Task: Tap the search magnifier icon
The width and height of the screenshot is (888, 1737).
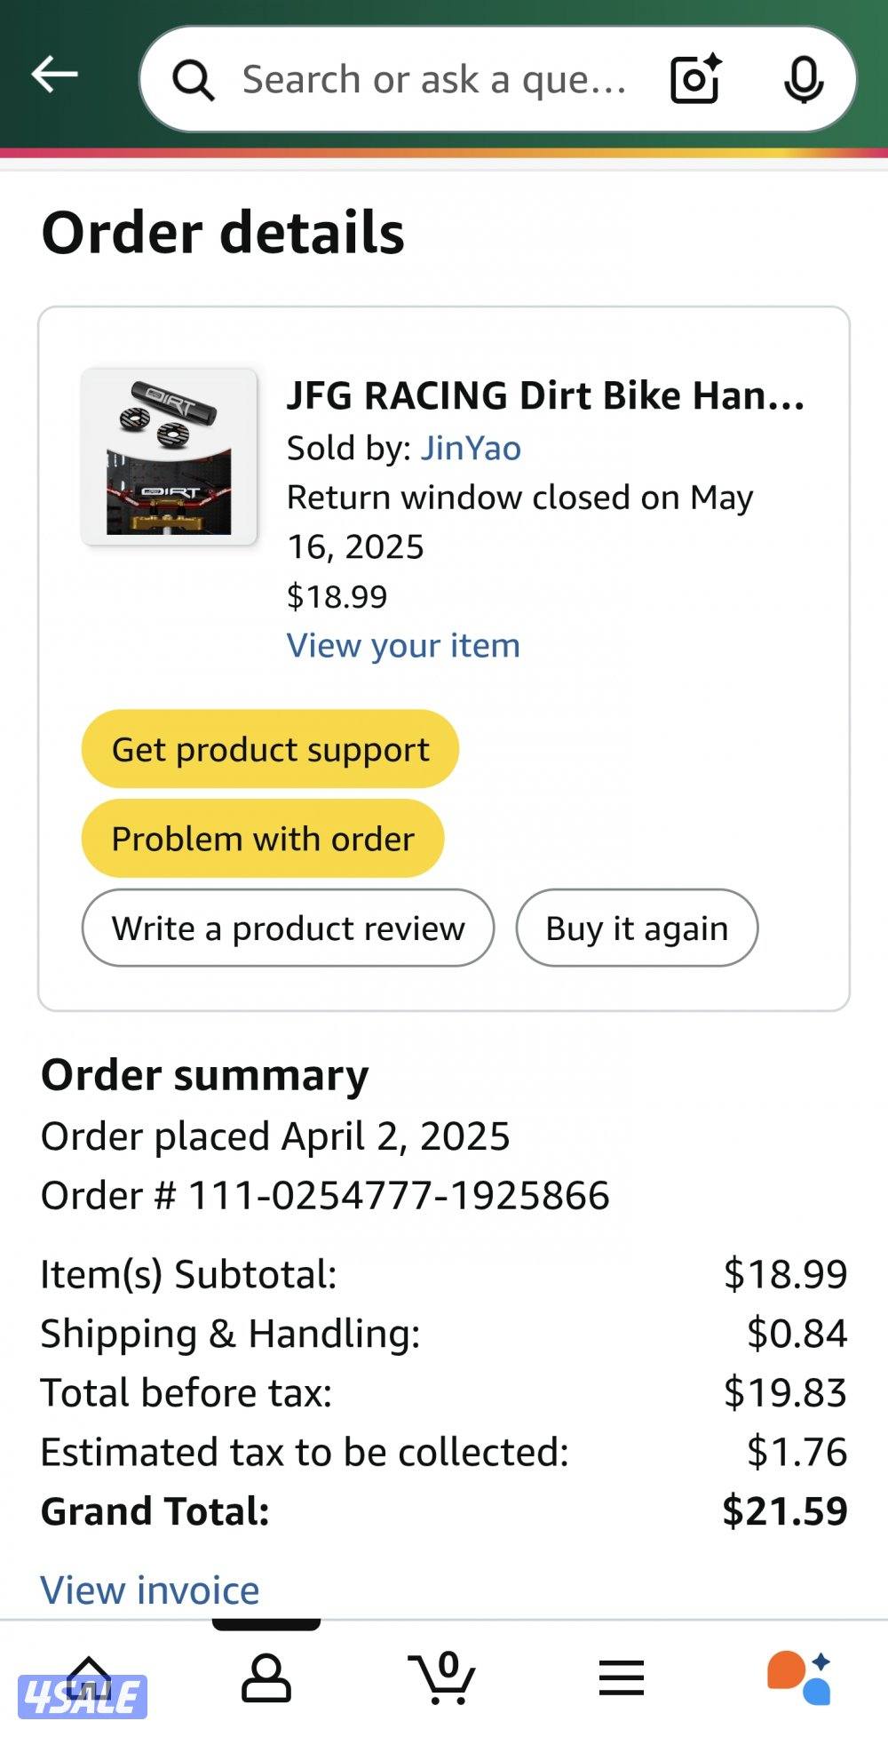Action: [193, 81]
